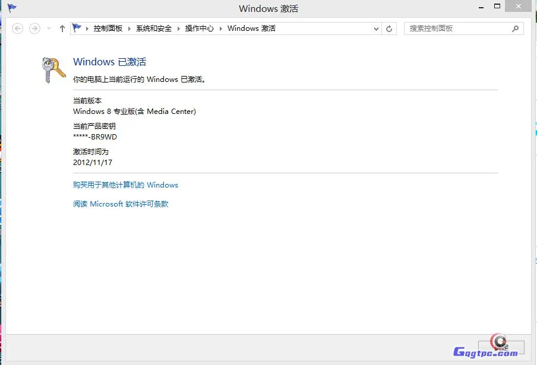Click the flag icon in the address bar
The width and height of the screenshot is (537, 365).
(x=77, y=28)
